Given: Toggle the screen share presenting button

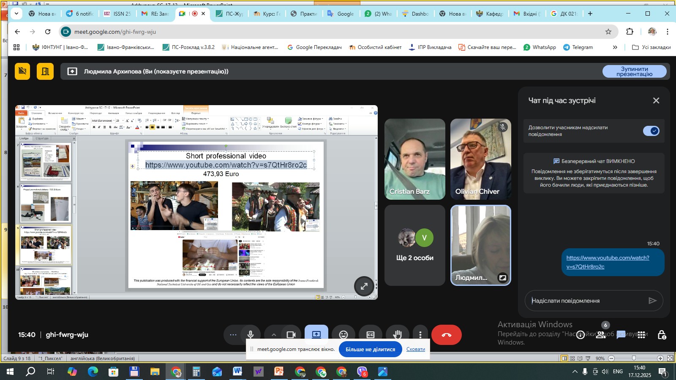Looking at the screenshot, I should pyautogui.click(x=316, y=334).
